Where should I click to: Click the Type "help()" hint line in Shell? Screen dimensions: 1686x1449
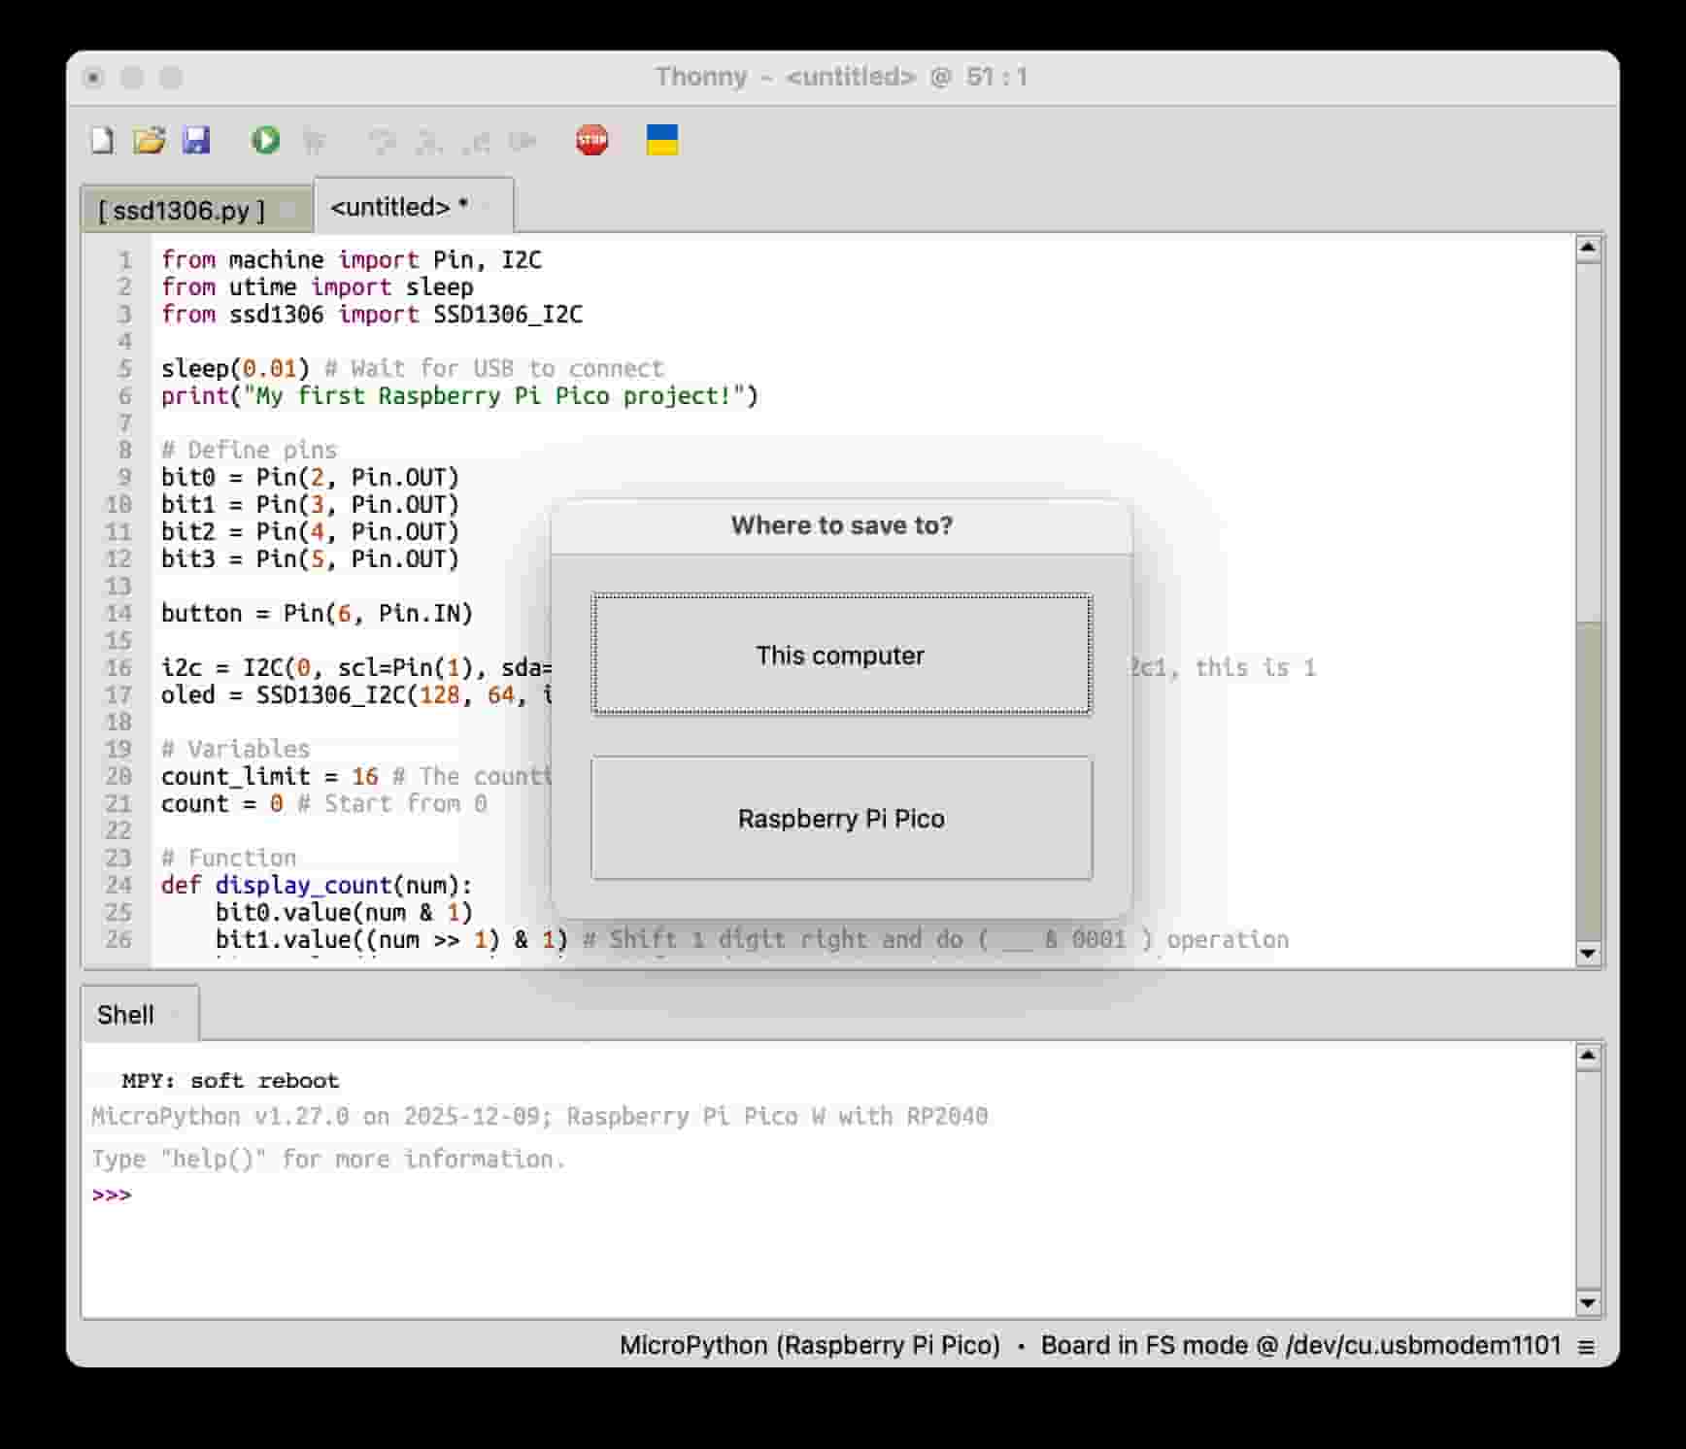(x=328, y=1159)
